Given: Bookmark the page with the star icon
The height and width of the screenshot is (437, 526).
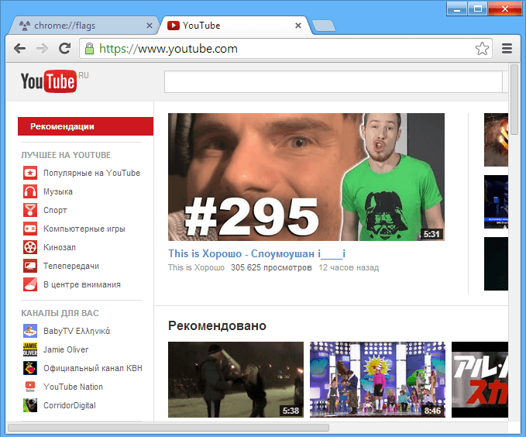Looking at the screenshot, I should [x=482, y=49].
